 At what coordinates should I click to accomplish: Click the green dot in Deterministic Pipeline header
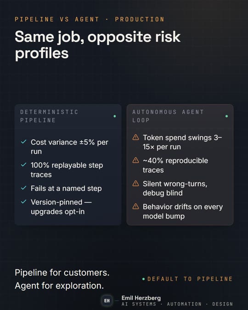tap(115, 116)
